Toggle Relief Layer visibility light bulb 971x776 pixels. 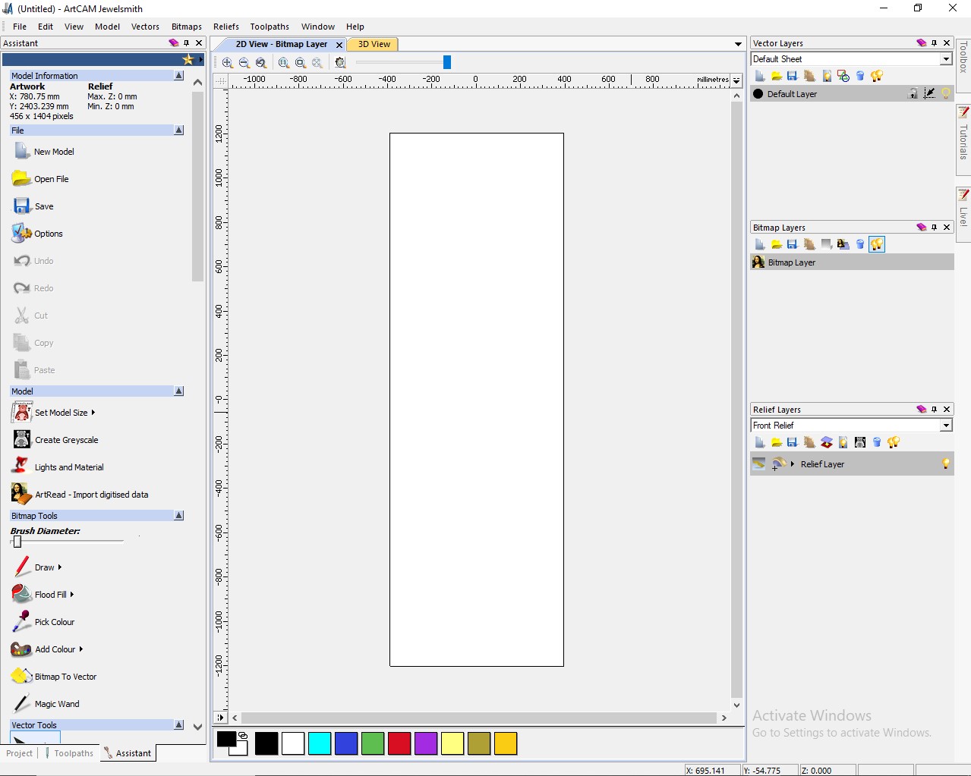tap(946, 464)
